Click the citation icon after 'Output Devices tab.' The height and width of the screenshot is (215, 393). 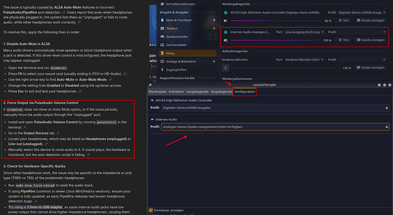[58, 133]
